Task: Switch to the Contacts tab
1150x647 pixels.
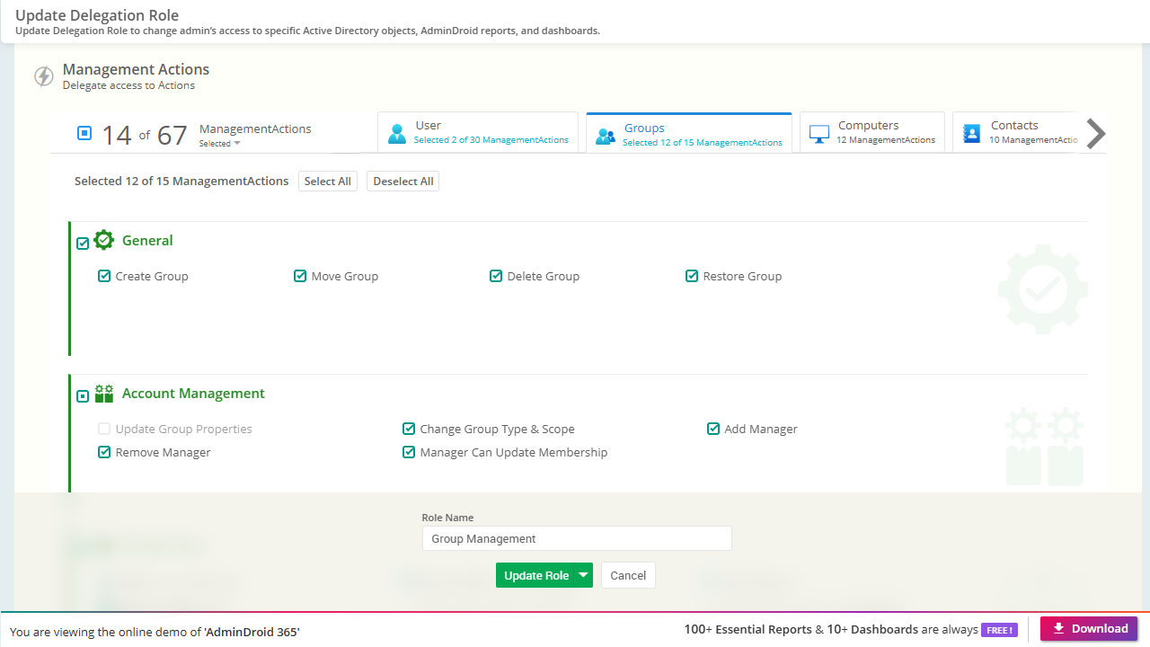Action: coord(1015,133)
